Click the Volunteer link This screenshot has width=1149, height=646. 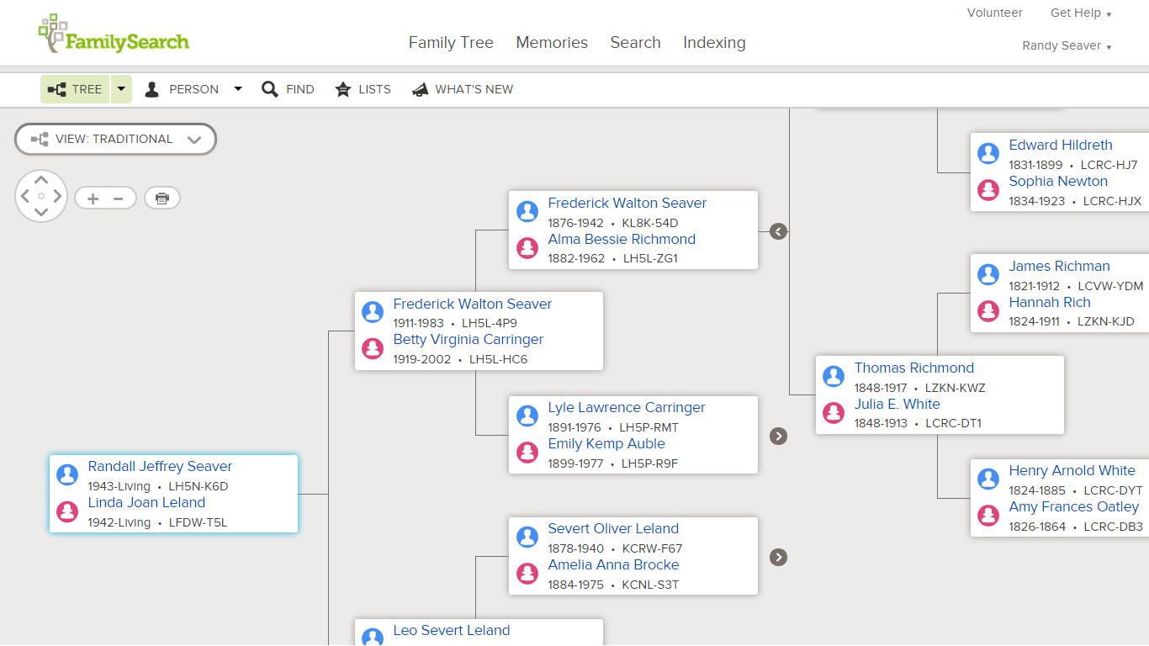click(994, 13)
